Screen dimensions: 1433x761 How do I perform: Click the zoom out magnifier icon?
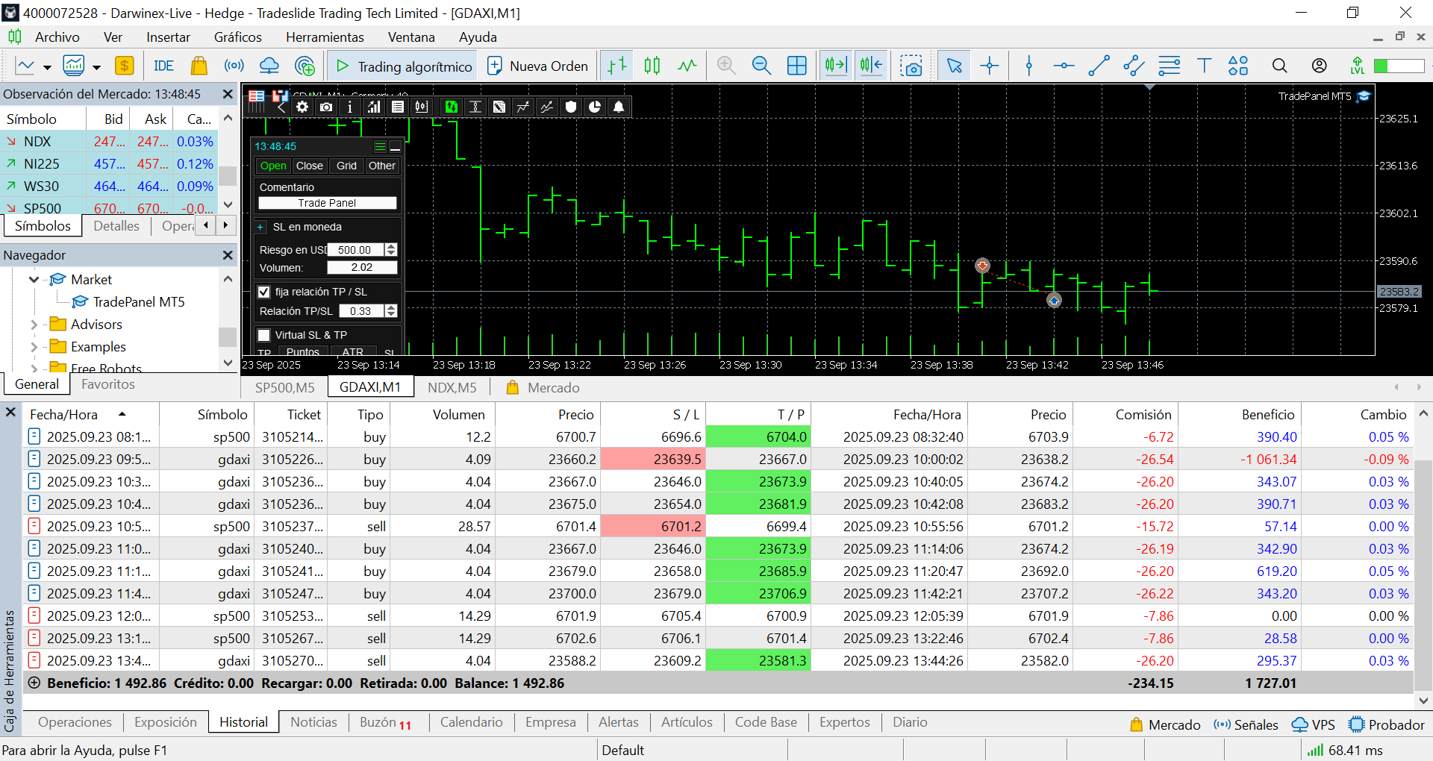click(761, 66)
